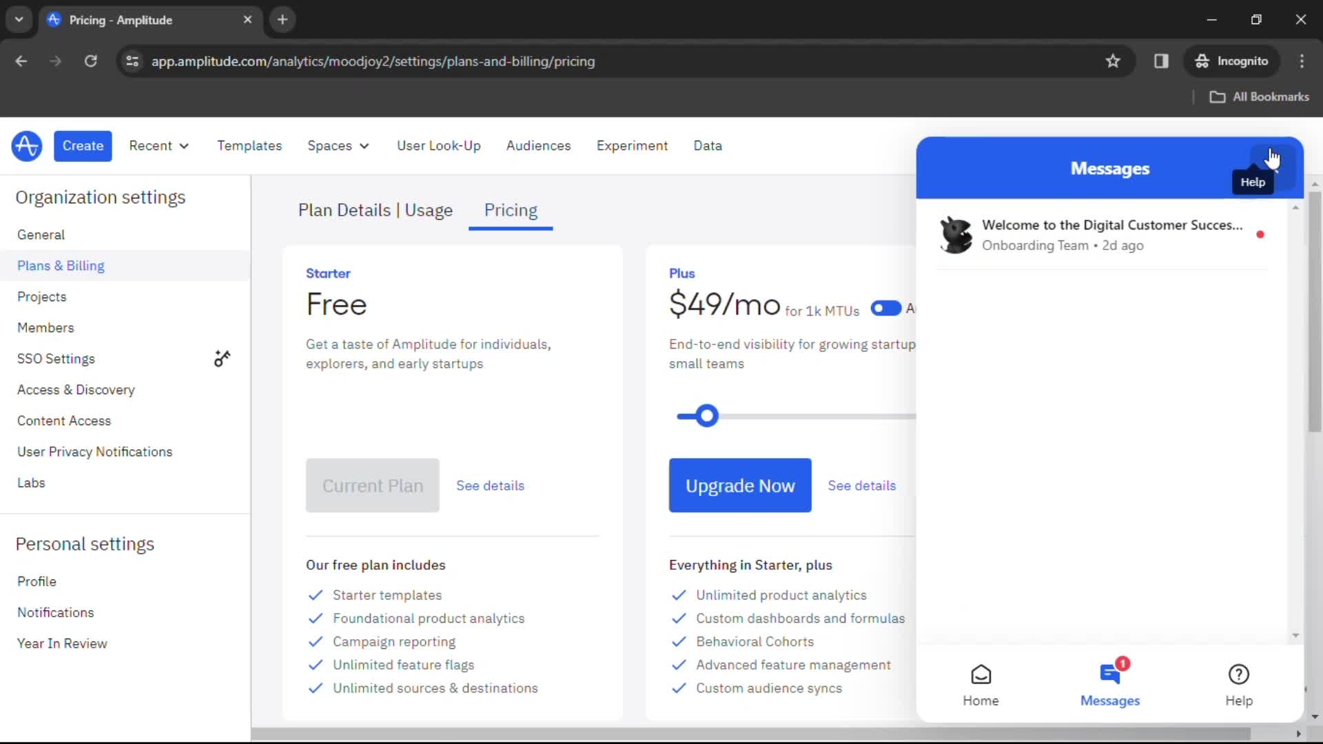Open Projects settings
Screen dimensions: 1323x744
point(42,297)
